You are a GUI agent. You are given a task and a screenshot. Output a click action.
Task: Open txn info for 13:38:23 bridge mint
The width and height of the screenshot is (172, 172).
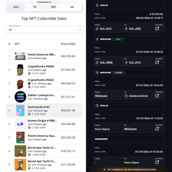tap(157, 62)
